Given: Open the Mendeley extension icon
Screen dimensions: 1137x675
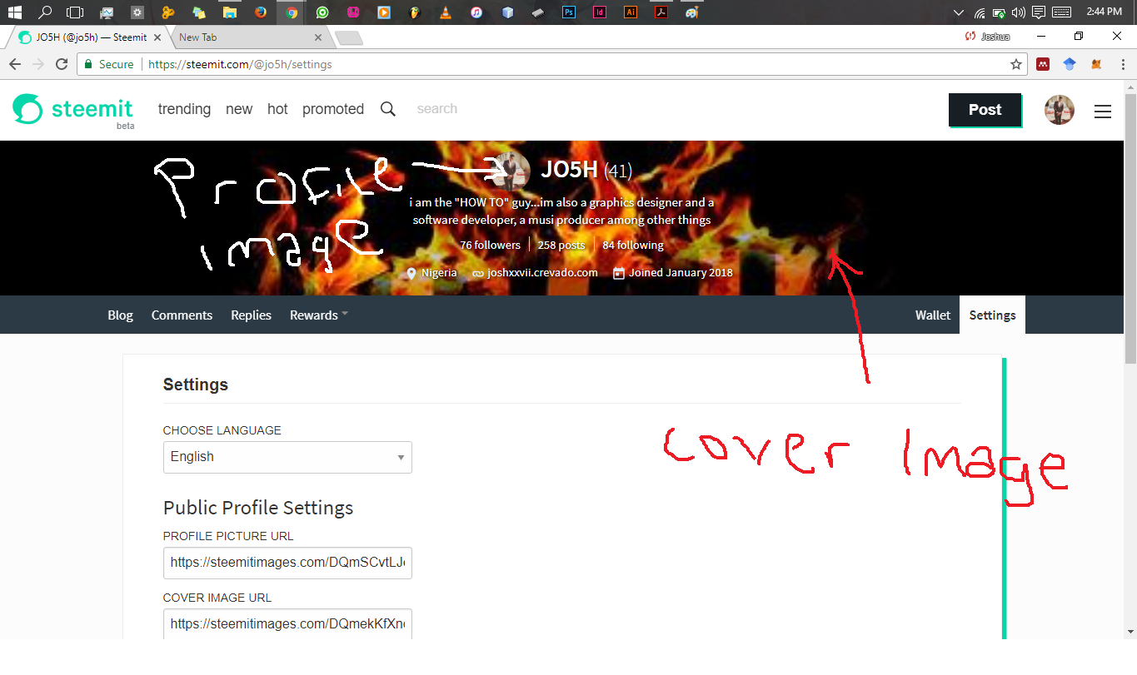Looking at the screenshot, I should coord(1043,64).
